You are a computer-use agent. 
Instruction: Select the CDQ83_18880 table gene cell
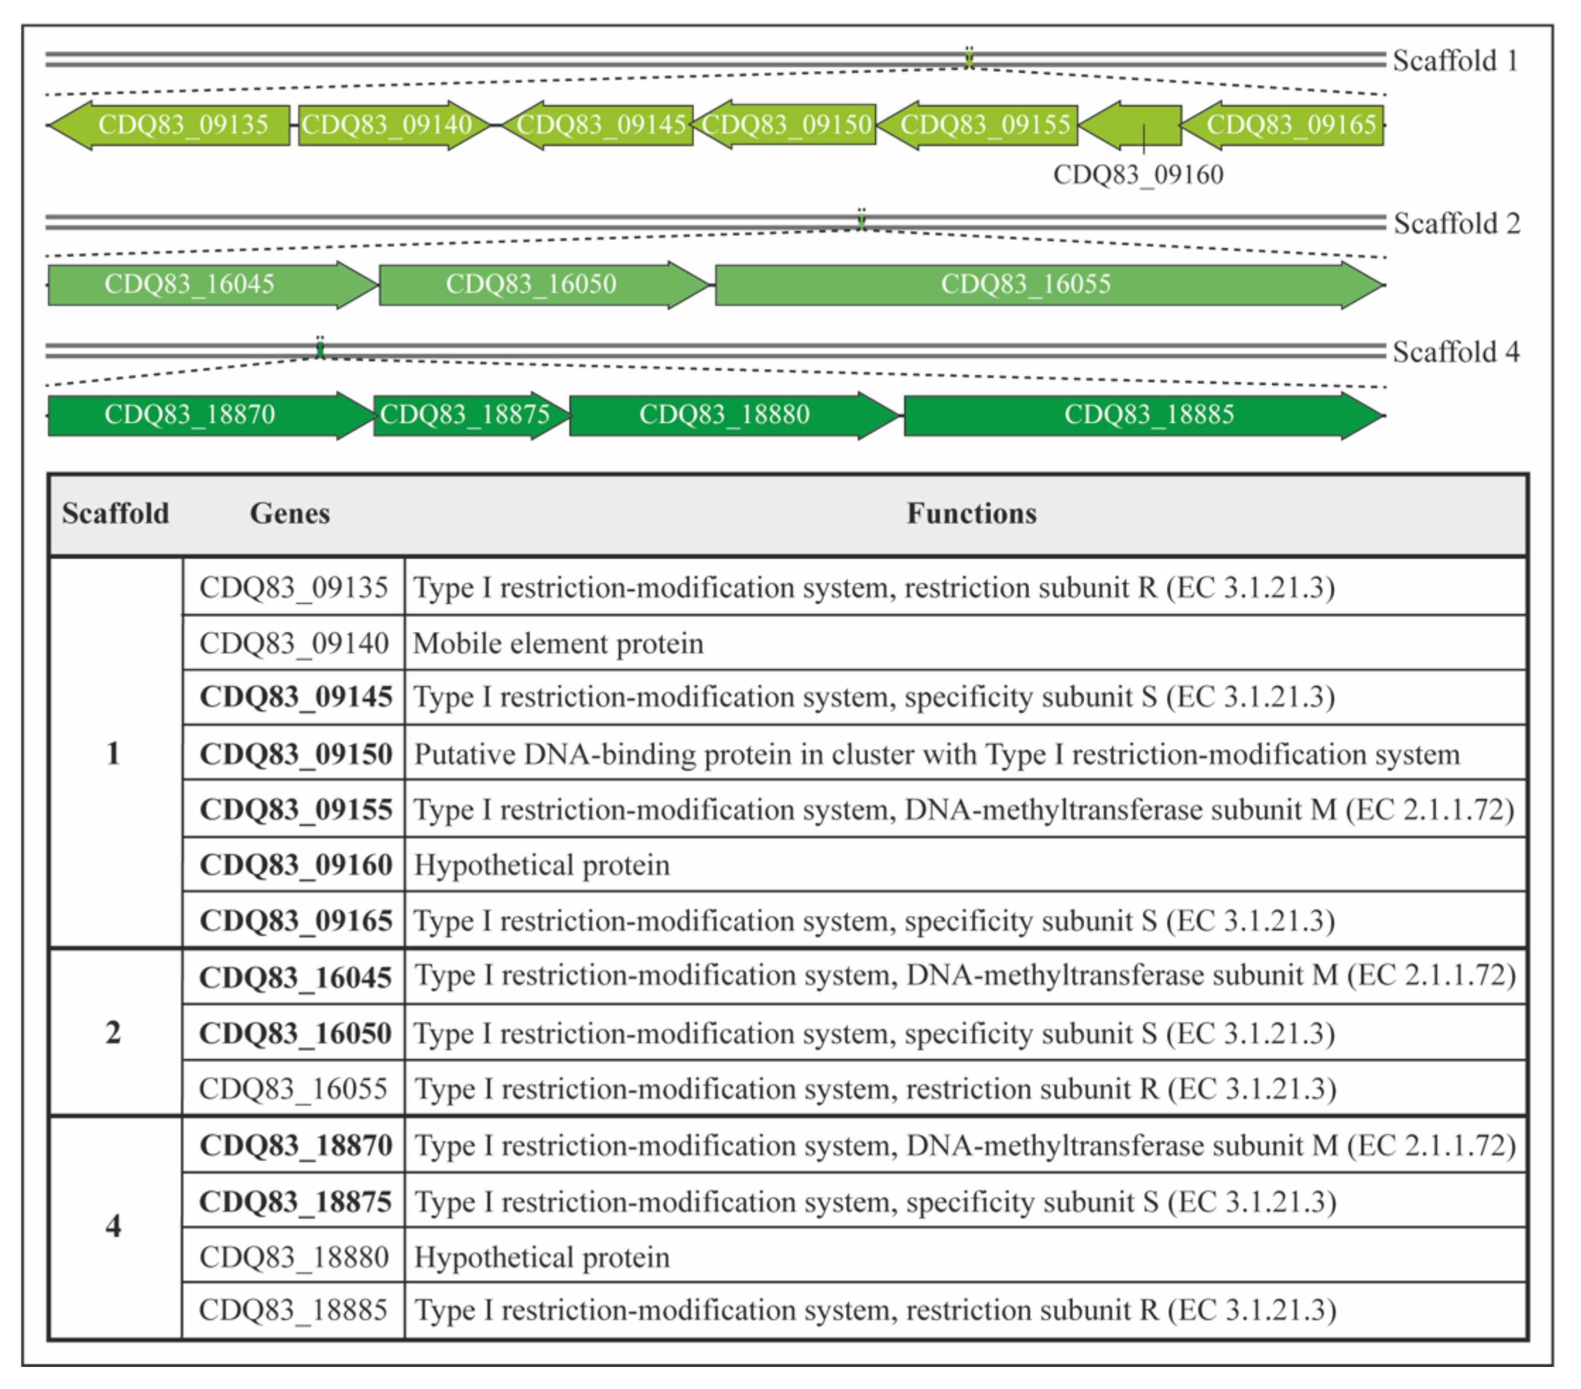coord(294,1258)
